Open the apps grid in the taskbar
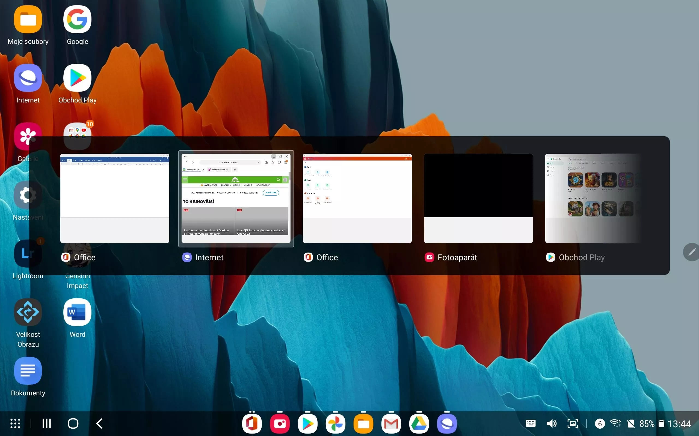This screenshot has height=436, width=699. (x=15, y=423)
